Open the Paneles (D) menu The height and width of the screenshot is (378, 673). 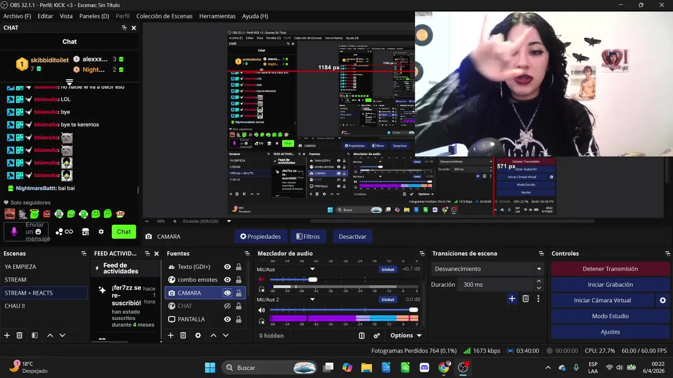click(94, 16)
